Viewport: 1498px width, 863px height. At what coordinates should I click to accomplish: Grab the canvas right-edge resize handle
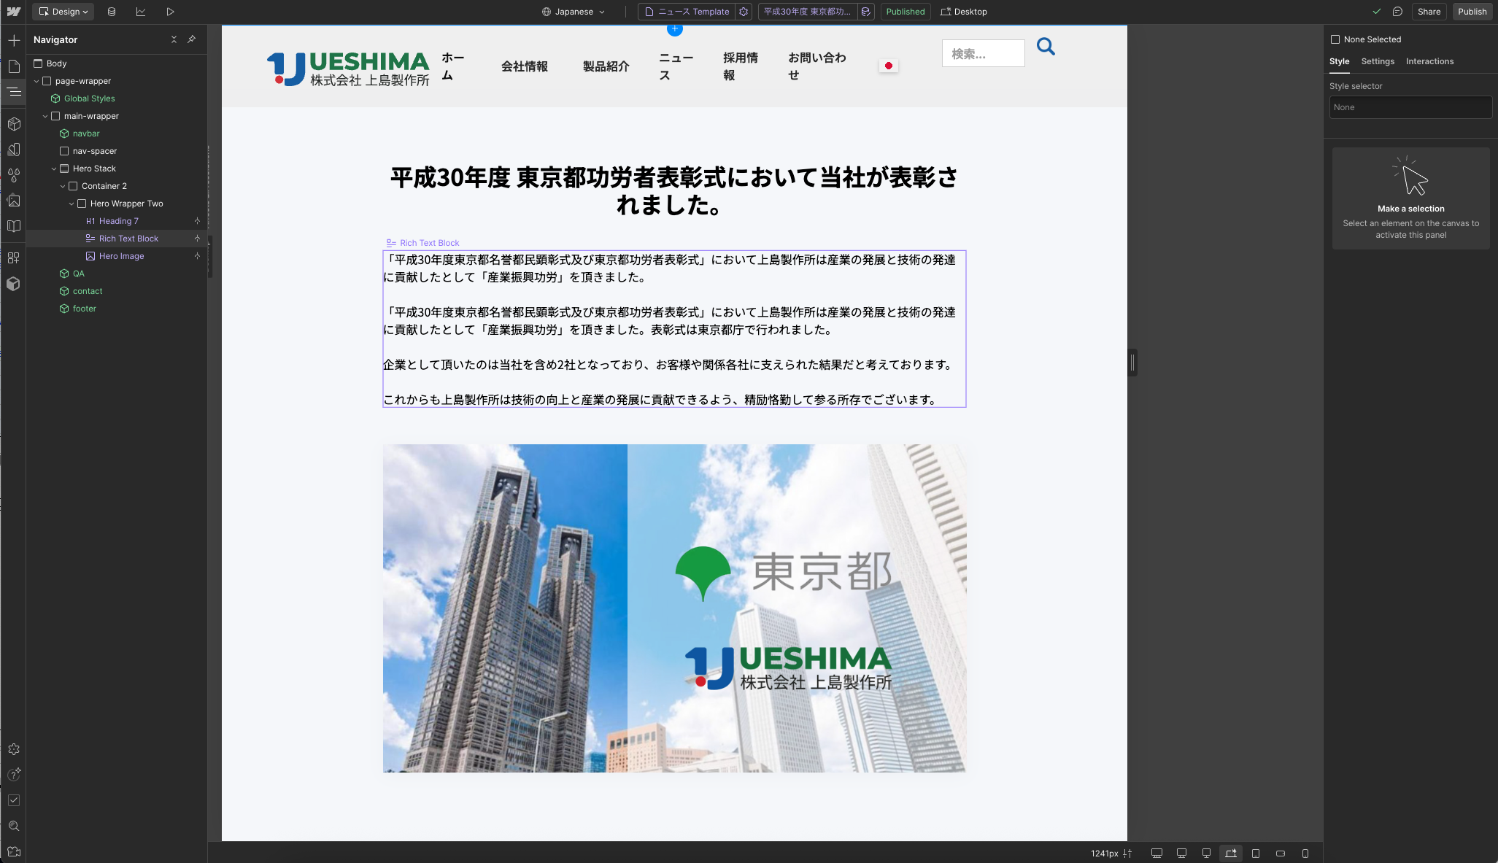pyautogui.click(x=1132, y=363)
